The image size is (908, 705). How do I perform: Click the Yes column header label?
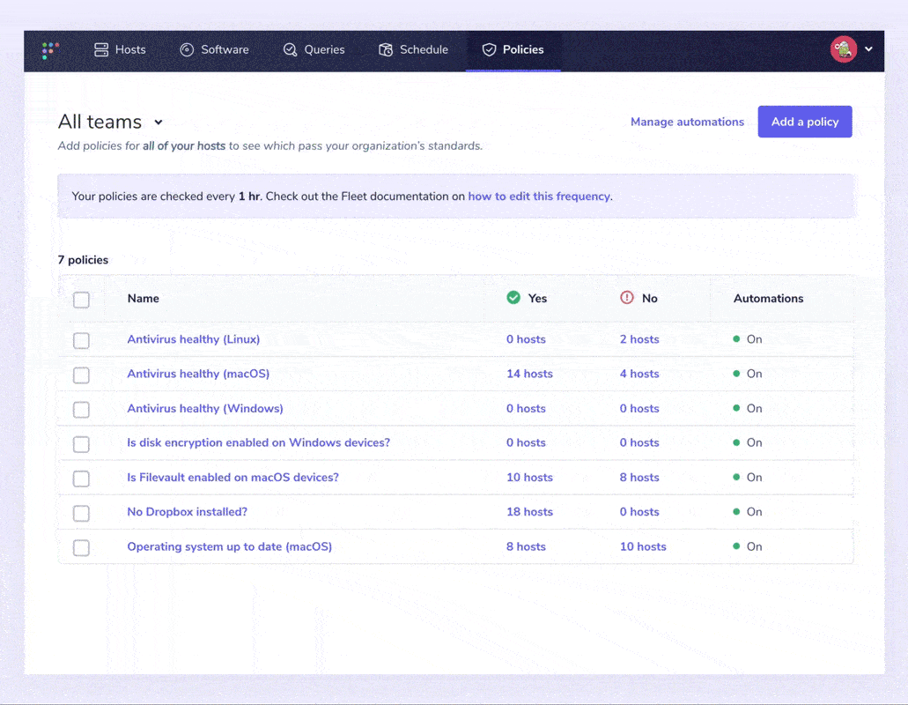[x=537, y=299]
